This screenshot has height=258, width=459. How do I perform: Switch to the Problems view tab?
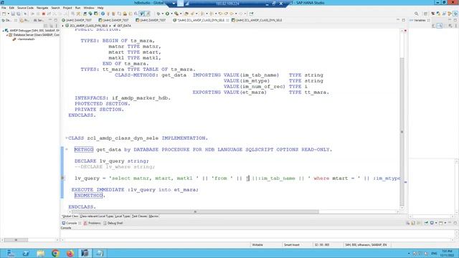[93, 223]
